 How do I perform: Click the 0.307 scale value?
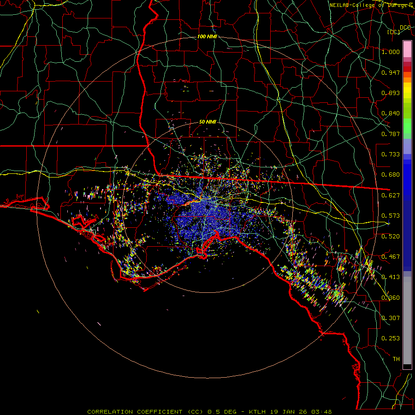click(x=391, y=318)
